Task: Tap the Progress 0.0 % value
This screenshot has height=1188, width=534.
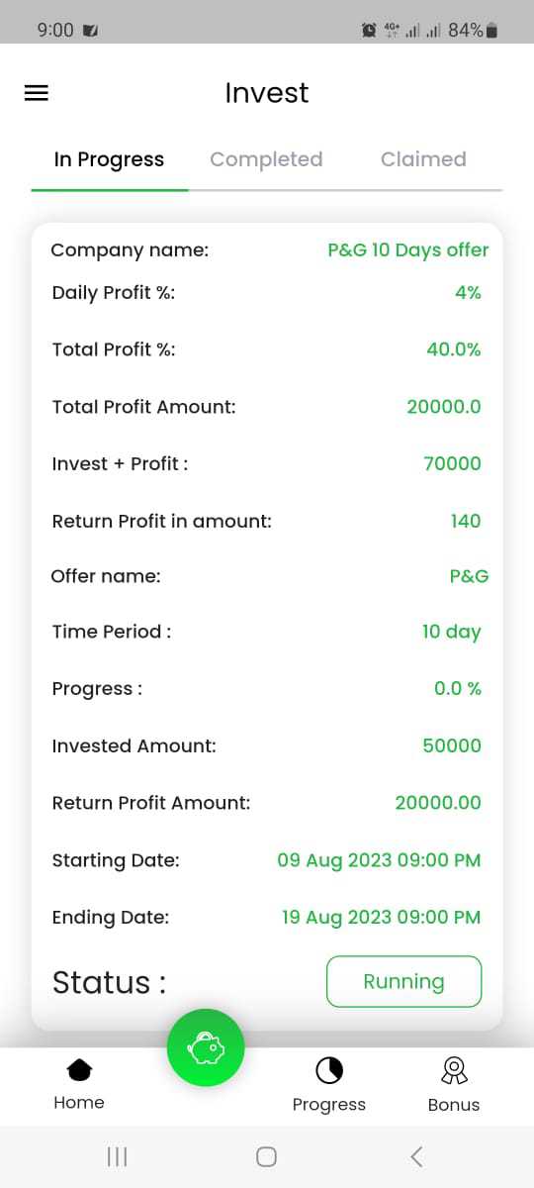Action: 458,689
